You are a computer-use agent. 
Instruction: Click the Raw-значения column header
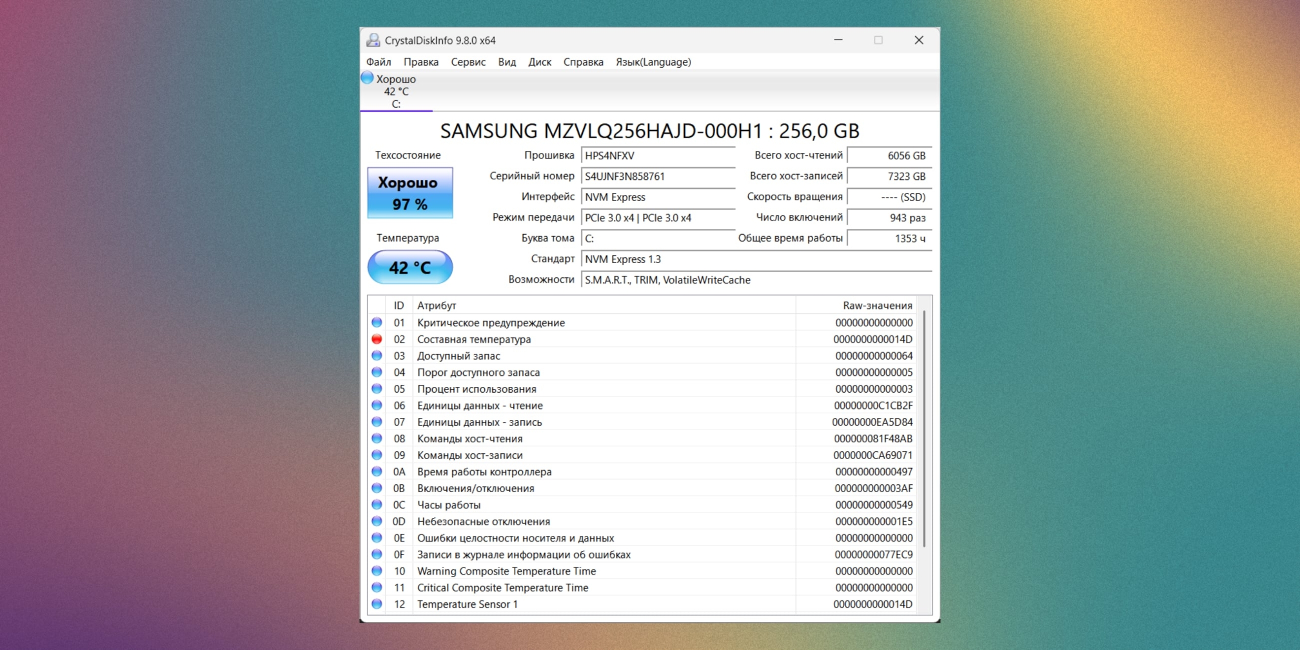coord(877,306)
